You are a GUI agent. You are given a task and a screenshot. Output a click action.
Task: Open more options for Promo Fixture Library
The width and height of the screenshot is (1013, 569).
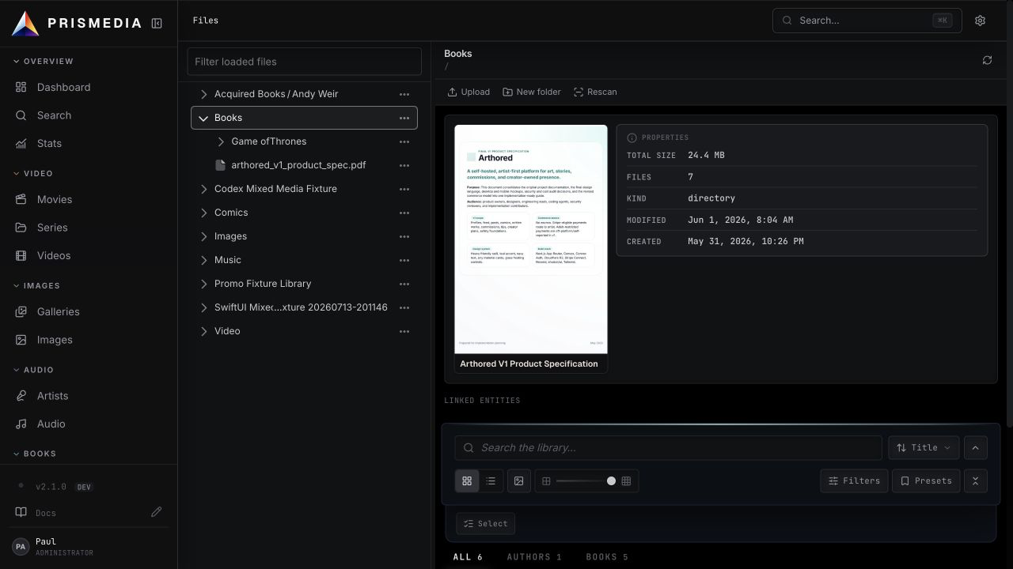[404, 284]
